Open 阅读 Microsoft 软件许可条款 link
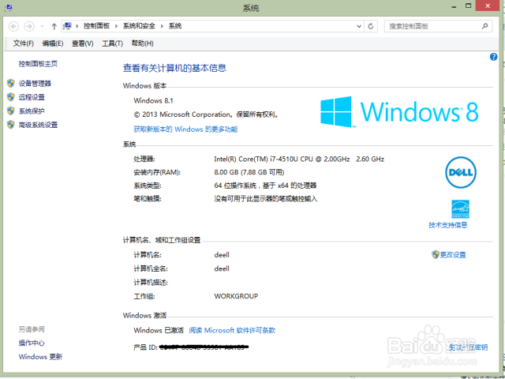The width and height of the screenshot is (505, 379). tap(232, 330)
